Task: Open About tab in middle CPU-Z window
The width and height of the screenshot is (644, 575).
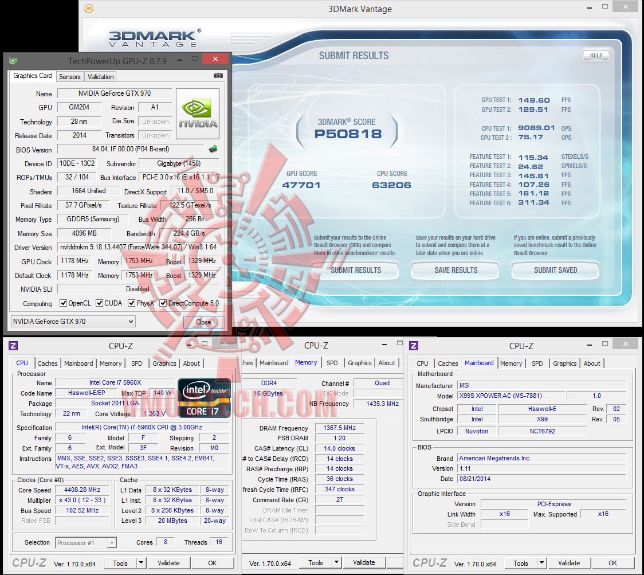Action: (x=387, y=363)
